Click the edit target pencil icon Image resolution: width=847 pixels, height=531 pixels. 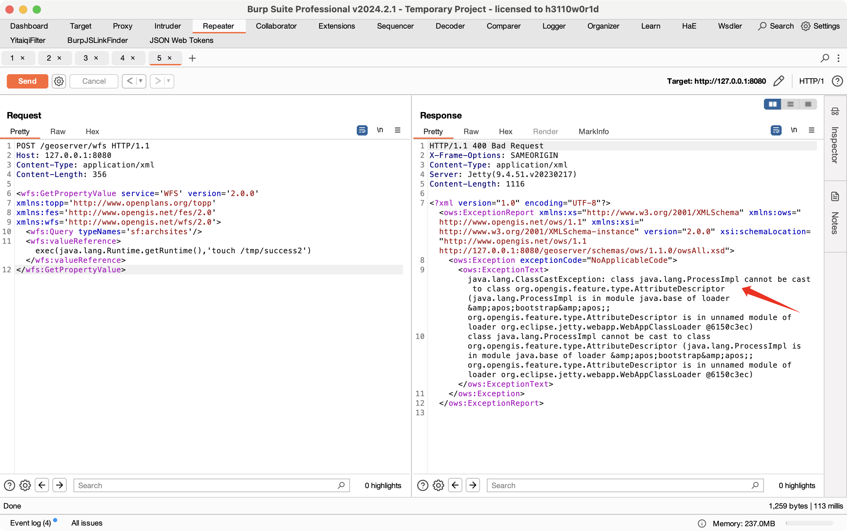click(778, 81)
